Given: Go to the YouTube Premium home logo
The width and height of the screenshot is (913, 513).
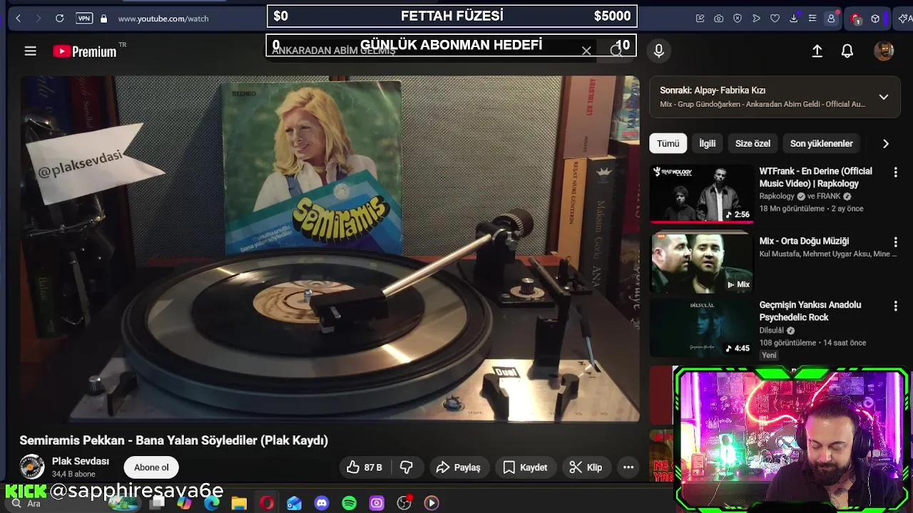Looking at the screenshot, I should 85,51.
